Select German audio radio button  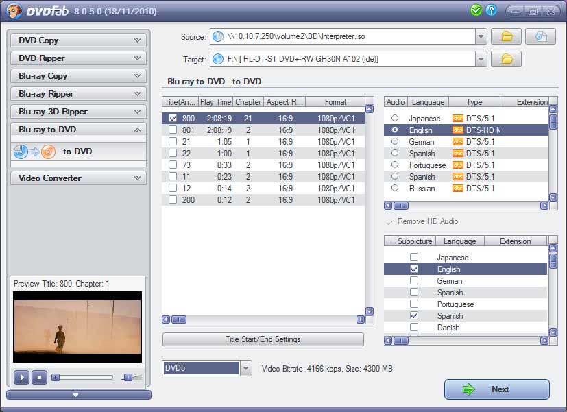coord(395,141)
